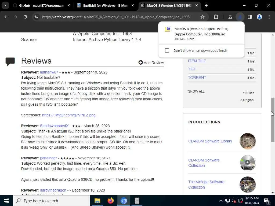
Task: Open Chrome three-dot menu
Action: tap(269, 17)
